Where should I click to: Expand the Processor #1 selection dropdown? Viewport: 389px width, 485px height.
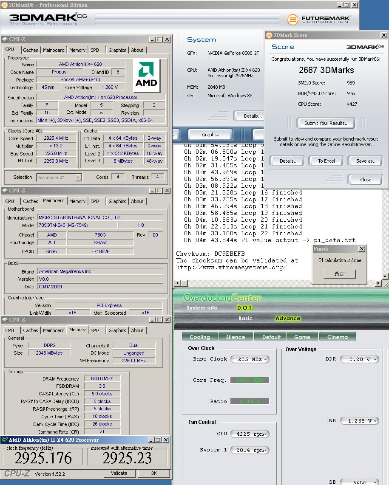coord(79,178)
